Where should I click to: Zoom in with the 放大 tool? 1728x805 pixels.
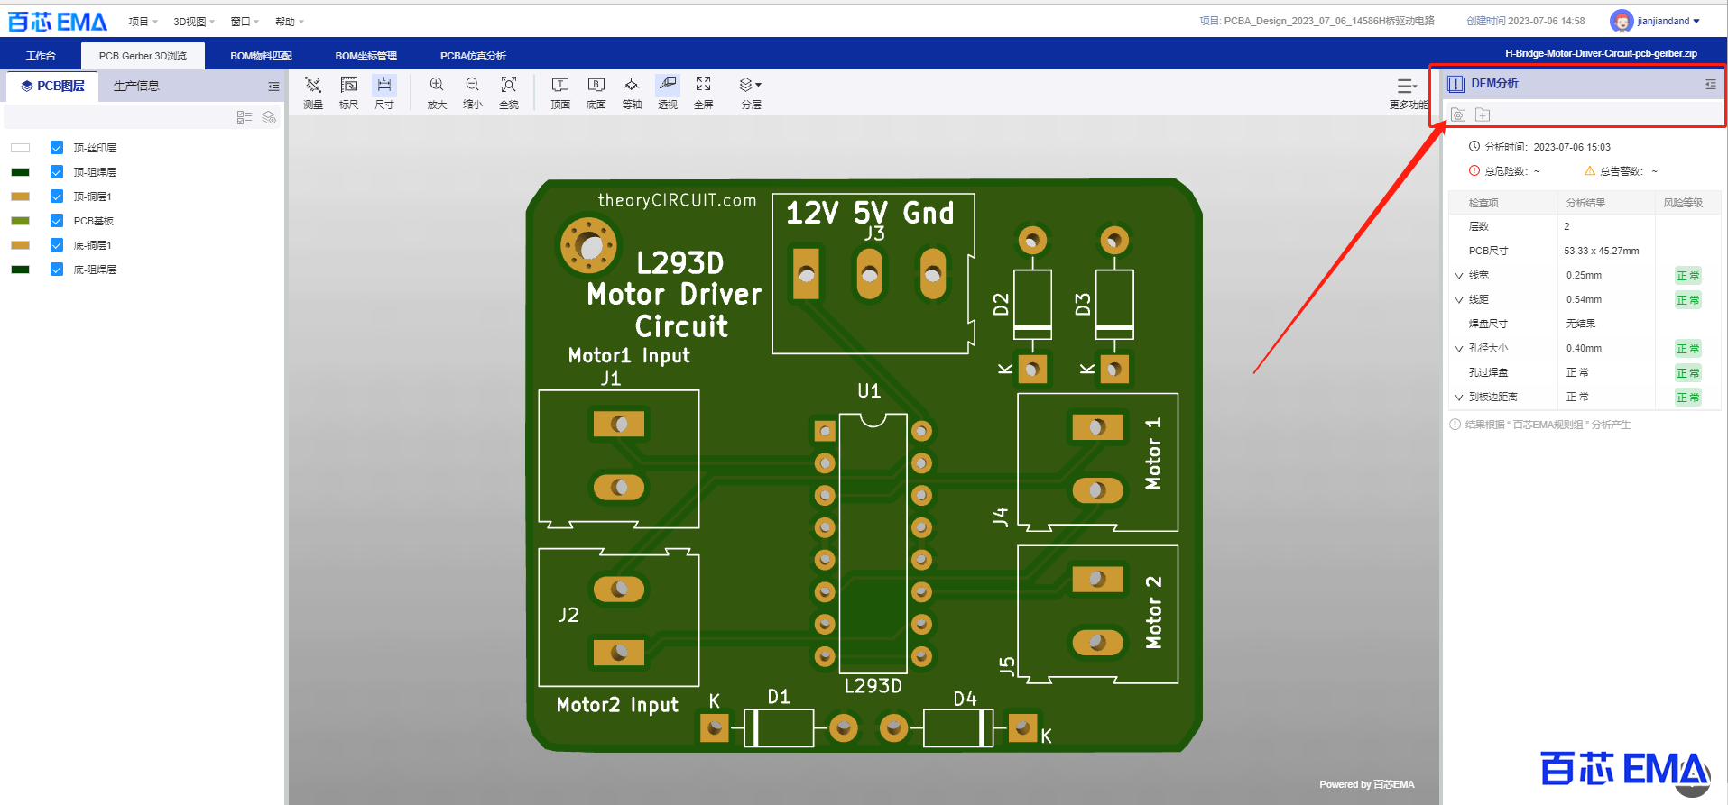437,92
